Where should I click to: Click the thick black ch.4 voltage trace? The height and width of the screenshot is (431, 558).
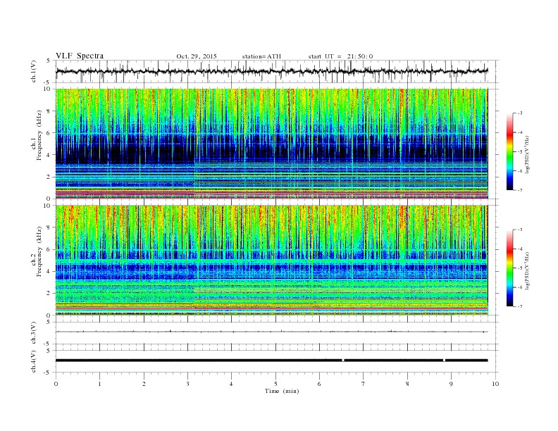coord(272,361)
